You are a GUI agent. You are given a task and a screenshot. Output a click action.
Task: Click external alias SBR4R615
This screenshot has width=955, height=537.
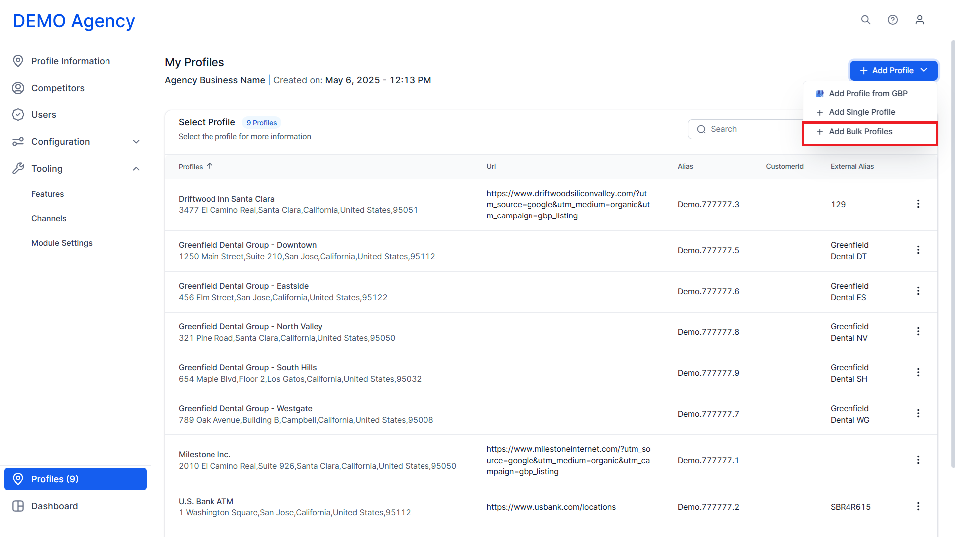click(x=850, y=507)
